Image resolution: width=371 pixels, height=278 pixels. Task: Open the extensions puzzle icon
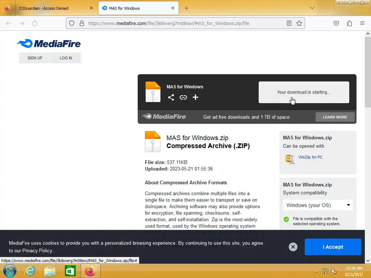pyautogui.click(x=349, y=23)
